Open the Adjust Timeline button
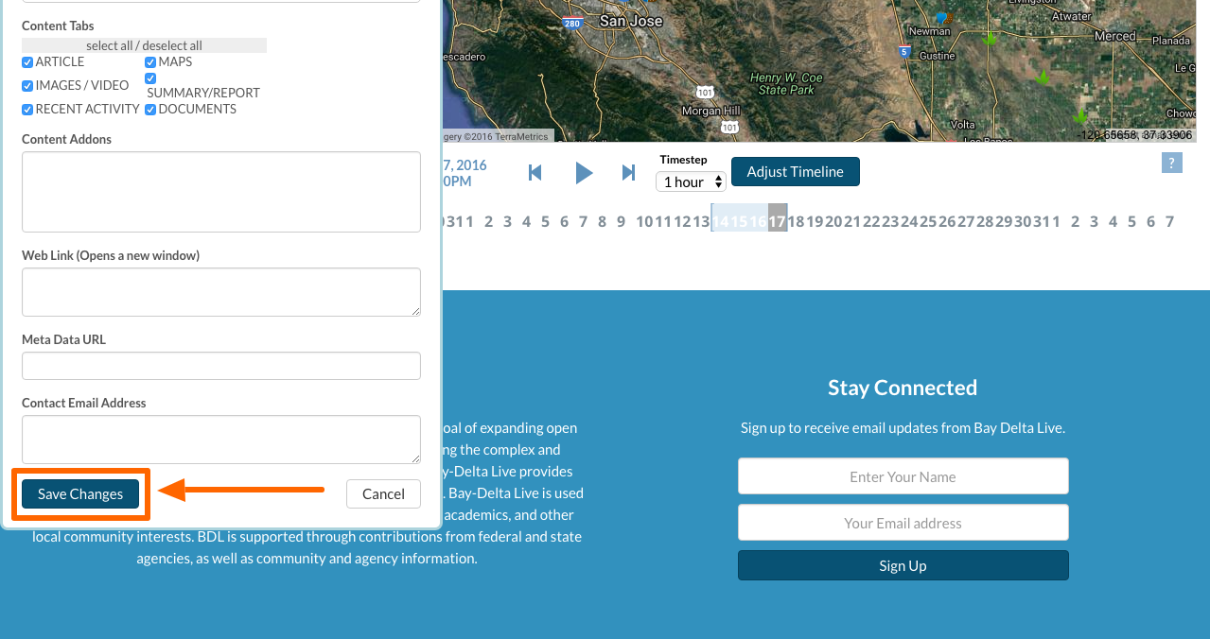 [x=795, y=172]
